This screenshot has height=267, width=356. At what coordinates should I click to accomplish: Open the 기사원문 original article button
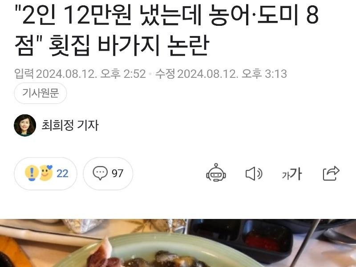[x=40, y=93]
